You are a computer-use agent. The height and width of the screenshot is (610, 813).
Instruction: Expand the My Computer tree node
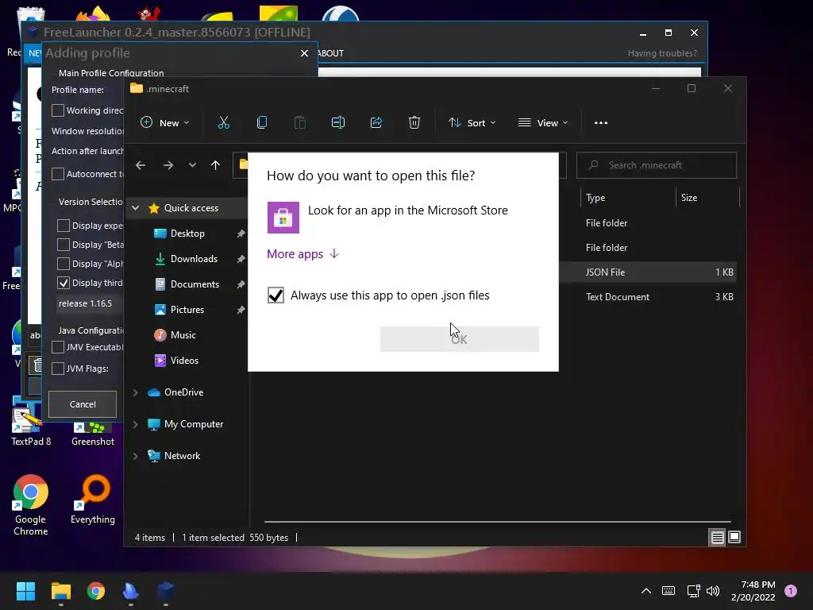click(x=135, y=424)
